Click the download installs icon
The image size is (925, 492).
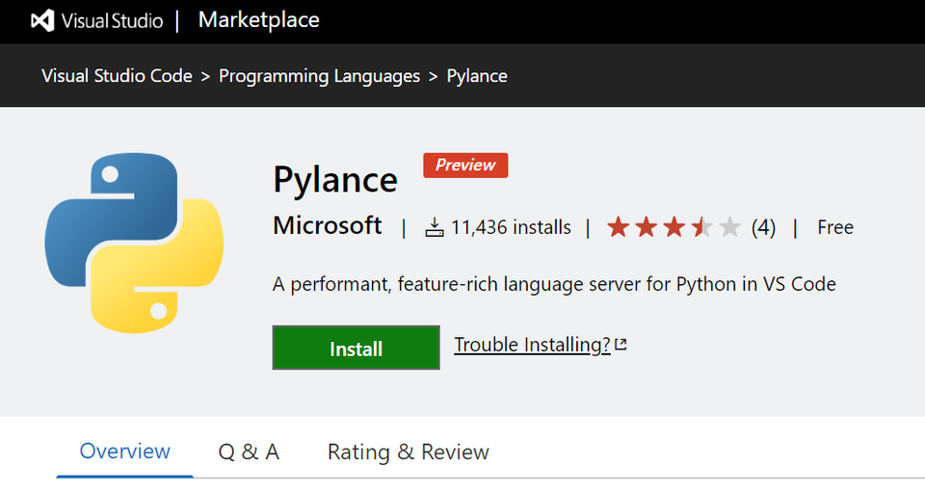(435, 228)
